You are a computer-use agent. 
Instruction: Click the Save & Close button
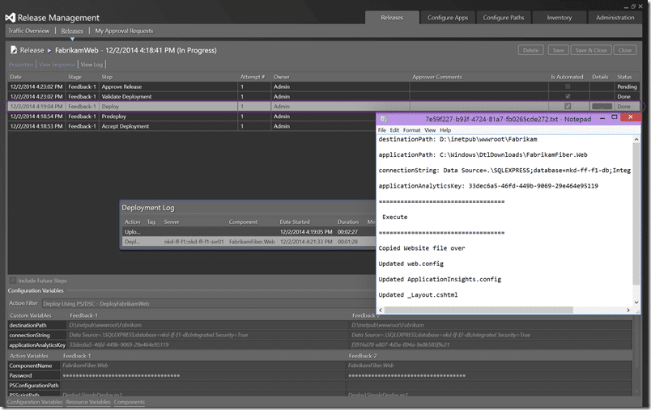(591, 50)
